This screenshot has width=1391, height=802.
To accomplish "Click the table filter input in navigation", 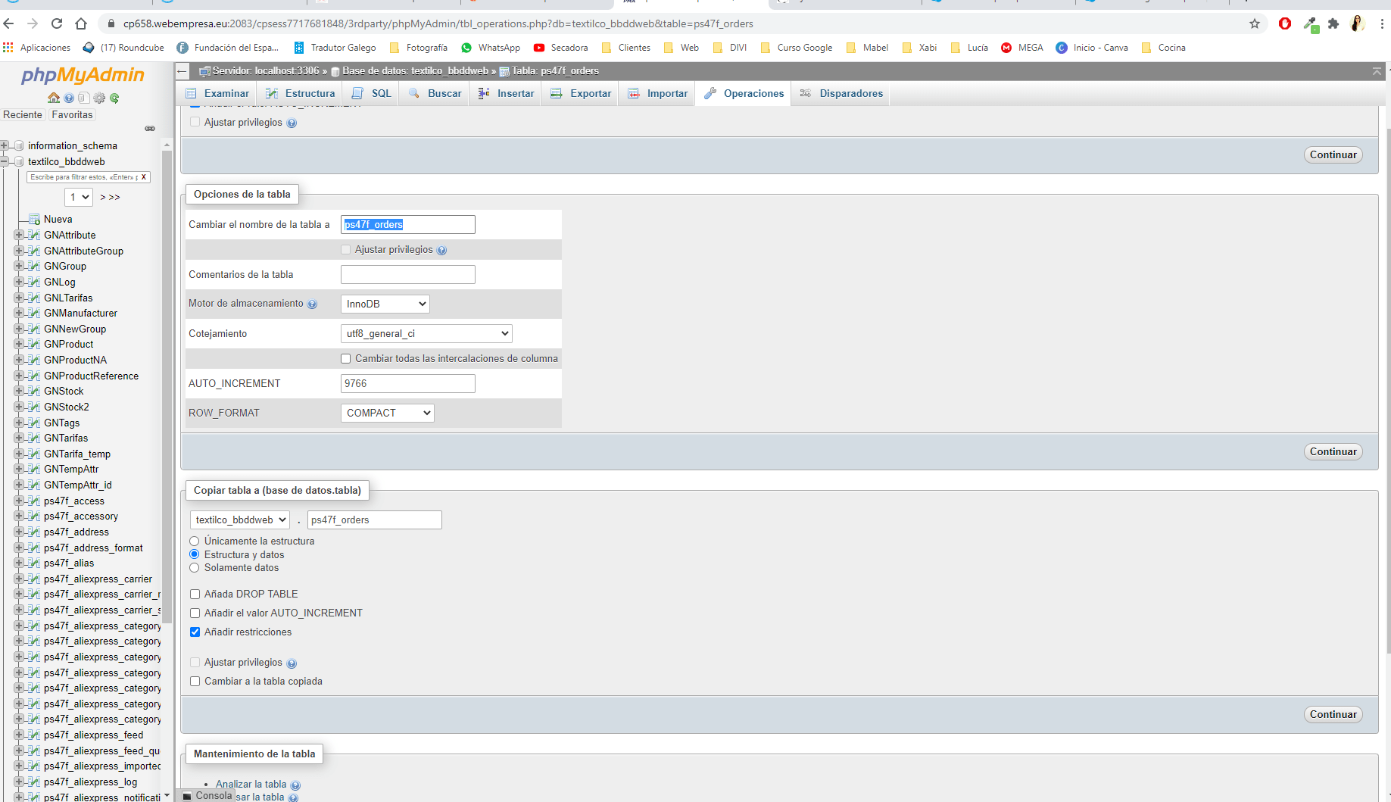I will (x=83, y=177).
